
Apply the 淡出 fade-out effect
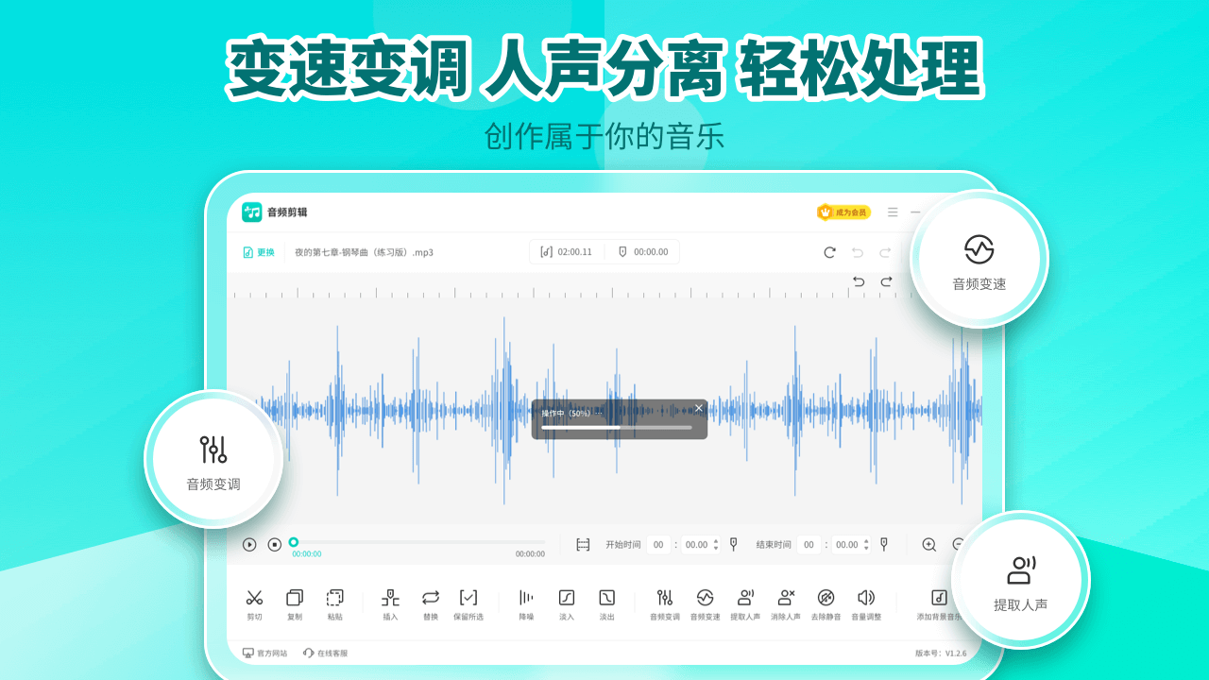[607, 603]
